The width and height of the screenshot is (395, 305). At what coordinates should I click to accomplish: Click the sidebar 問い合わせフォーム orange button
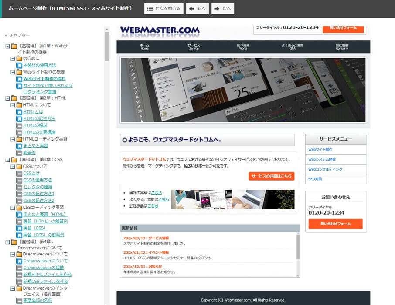[x=335, y=224]
